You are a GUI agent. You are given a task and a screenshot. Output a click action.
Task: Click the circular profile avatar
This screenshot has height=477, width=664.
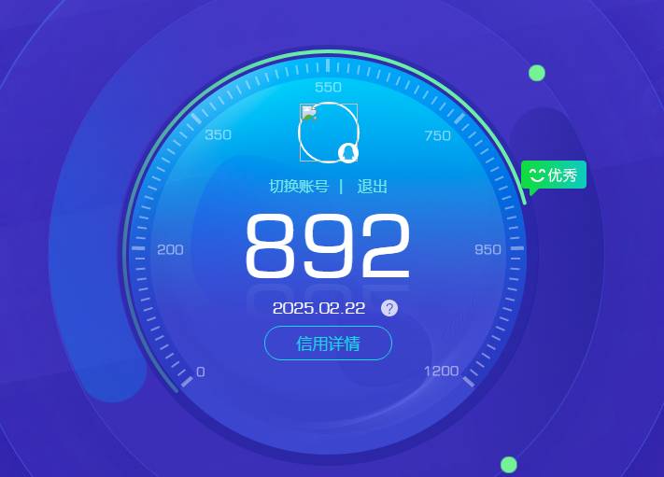[x=328, y=133]
